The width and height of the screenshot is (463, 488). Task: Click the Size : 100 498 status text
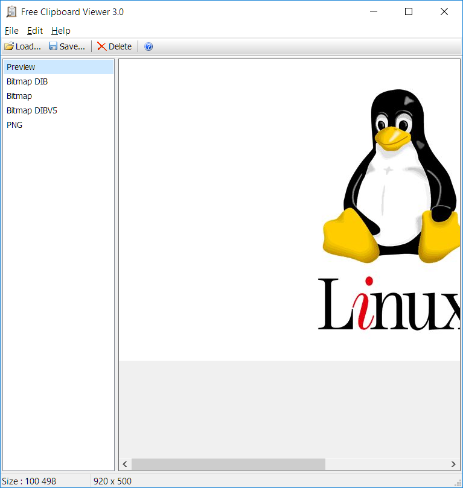[29, 481]
